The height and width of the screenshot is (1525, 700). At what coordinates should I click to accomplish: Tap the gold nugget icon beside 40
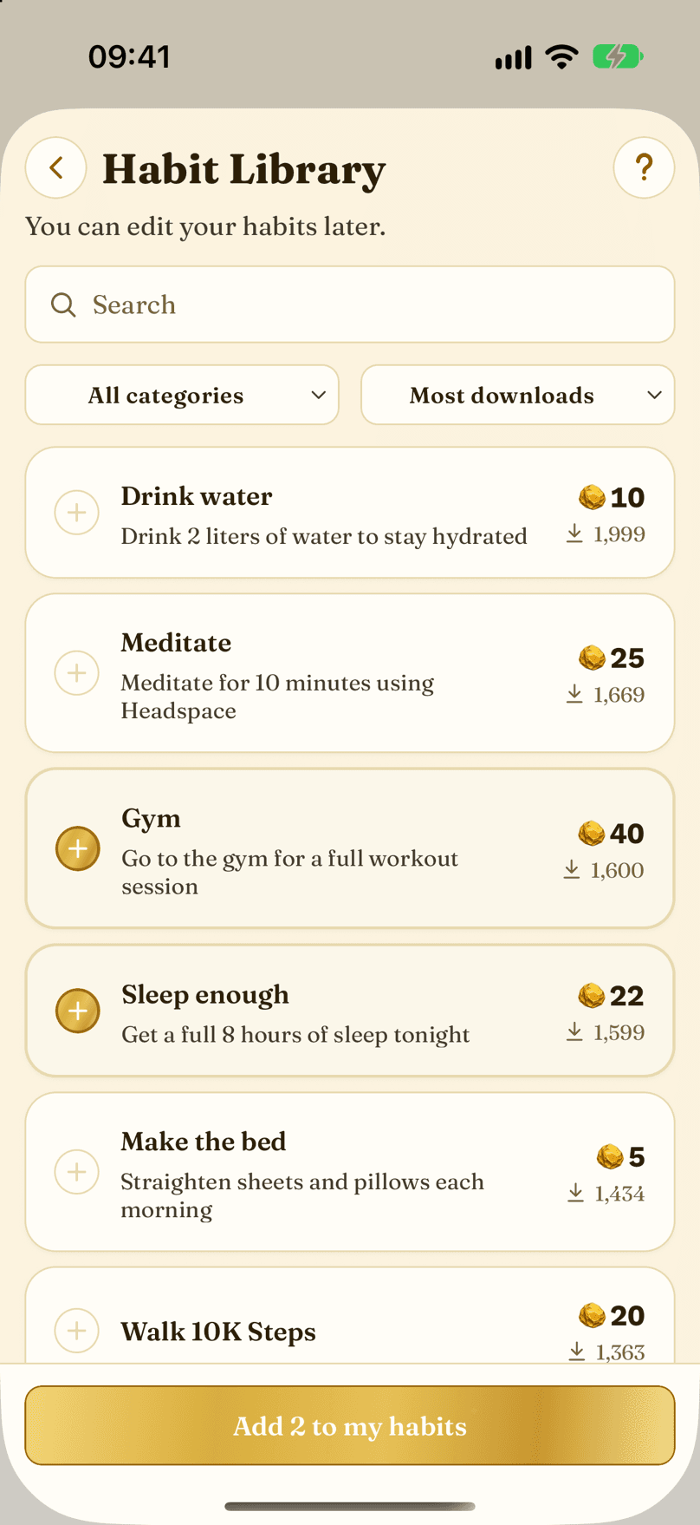tap(591, 833)
